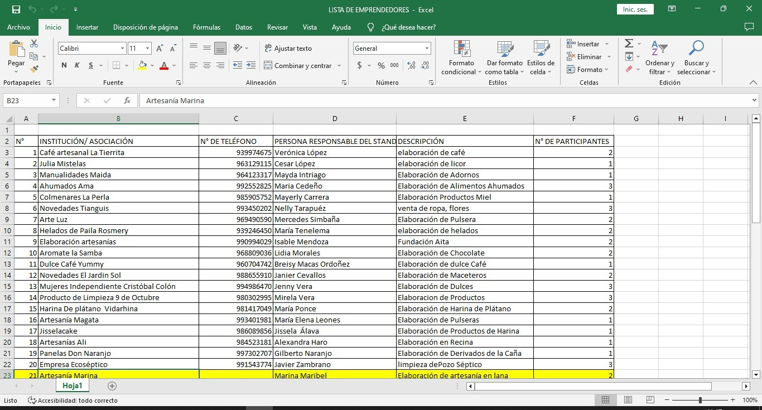Click the AutoSum sigma icon

coord(629,44)
